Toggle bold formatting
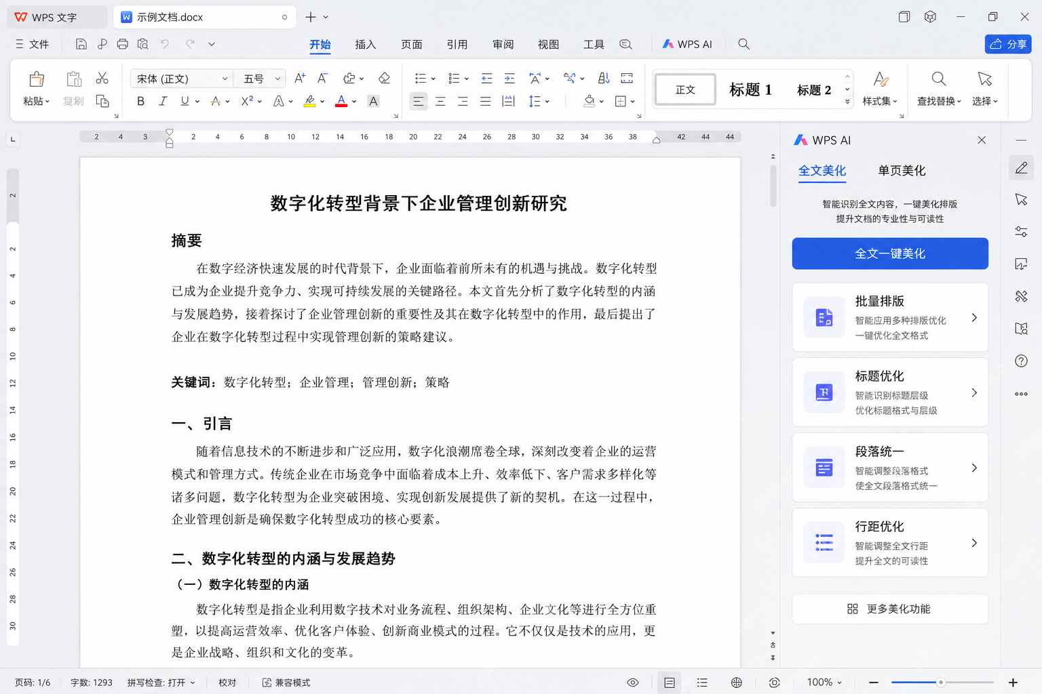The image size is (1042, 694). tap(140, 101)
